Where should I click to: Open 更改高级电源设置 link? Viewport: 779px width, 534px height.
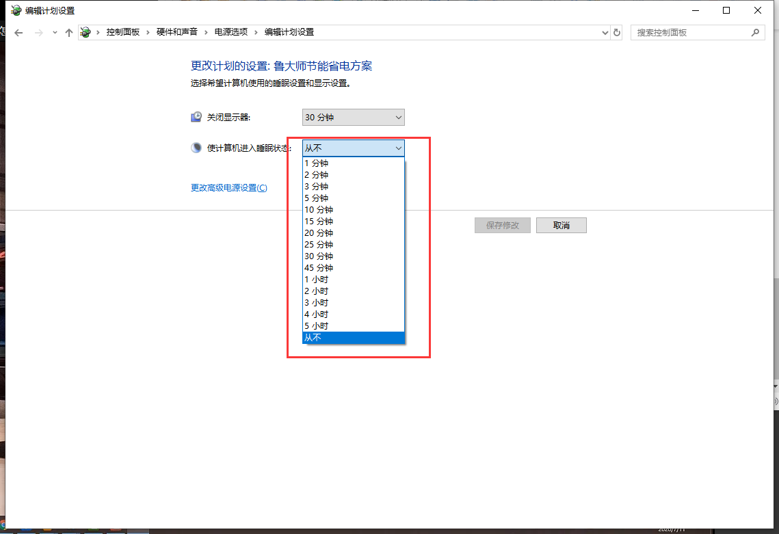tap(228, 188)
